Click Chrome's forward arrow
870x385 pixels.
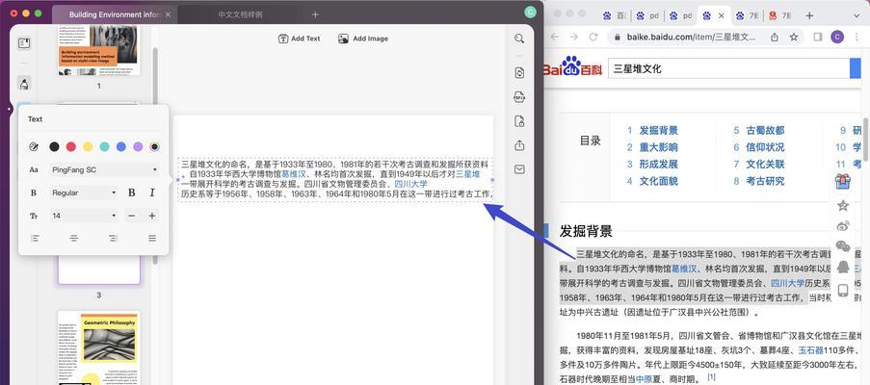(573, 38)
